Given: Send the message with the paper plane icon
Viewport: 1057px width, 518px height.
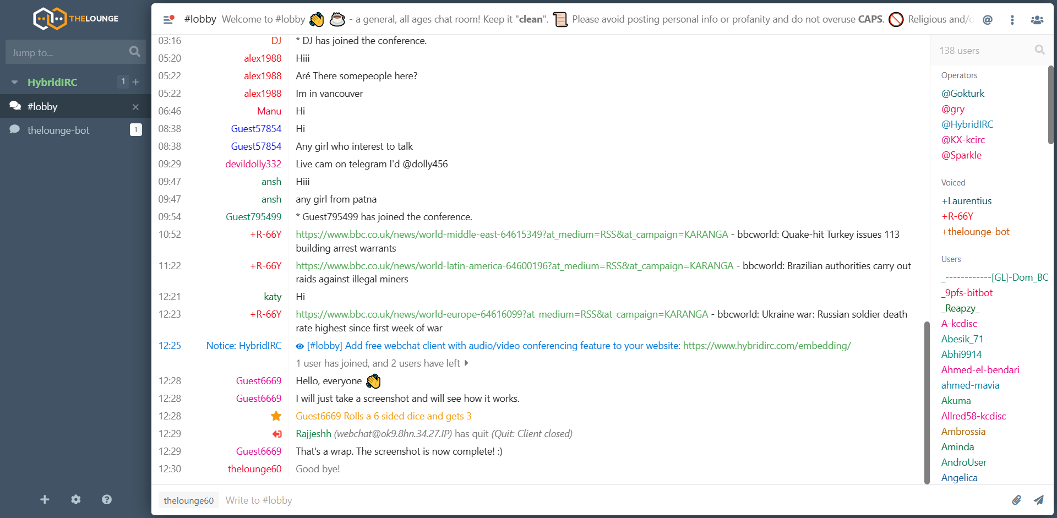Looking at the screenshot, I should 1039,500.
